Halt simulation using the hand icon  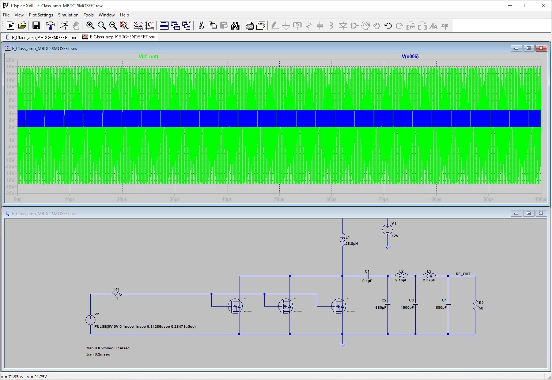76,26
